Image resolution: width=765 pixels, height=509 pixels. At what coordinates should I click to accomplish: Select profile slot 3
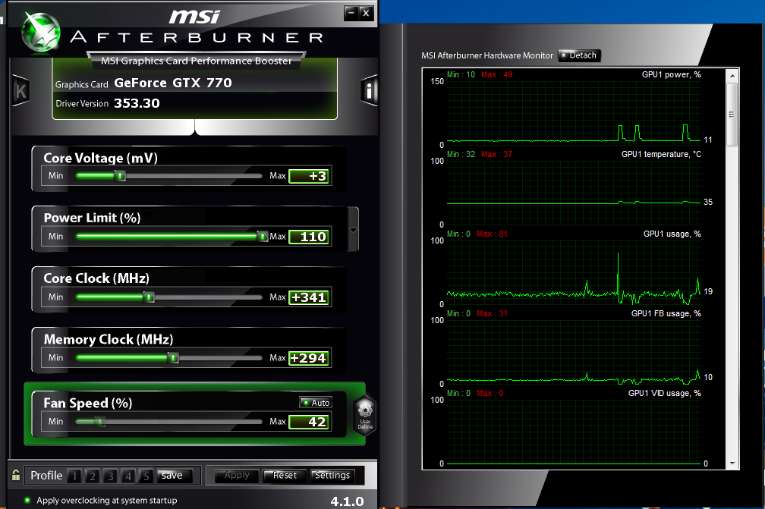pos(110,476)
